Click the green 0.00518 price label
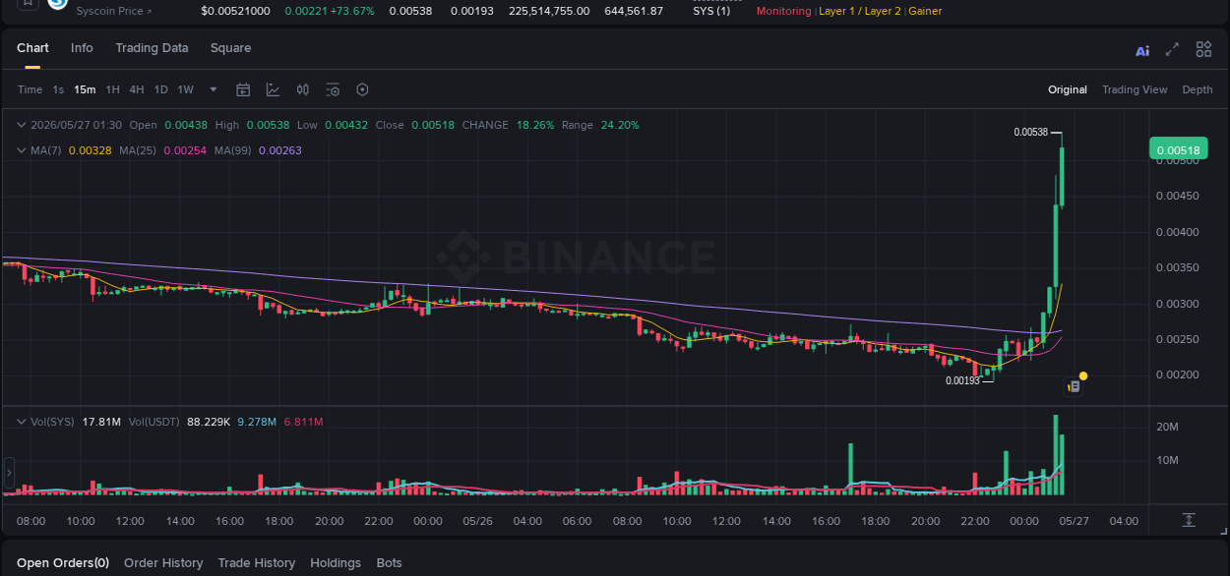The width and height of the screenshot is (1230, 576). [x=1178, y=150]
